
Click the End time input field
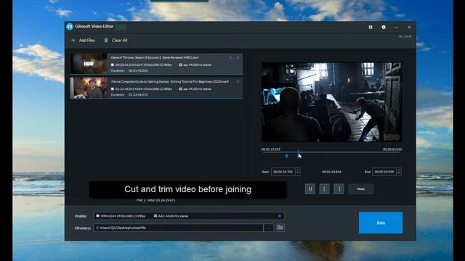pos(384,172)
